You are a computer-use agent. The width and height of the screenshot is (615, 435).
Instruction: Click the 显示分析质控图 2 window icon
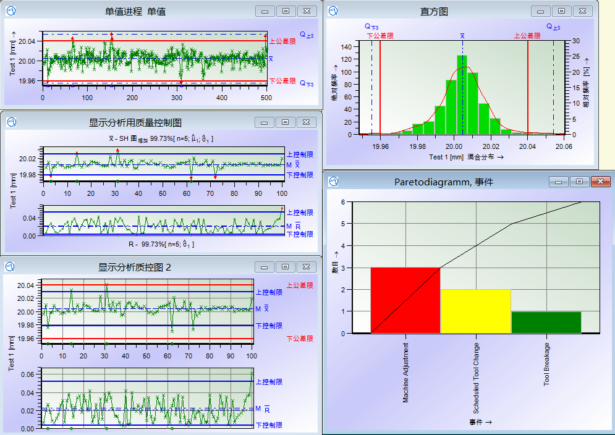[11, 266]
